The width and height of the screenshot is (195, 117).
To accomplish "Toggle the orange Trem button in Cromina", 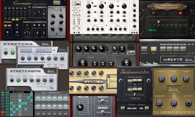I will coord(6,25).
